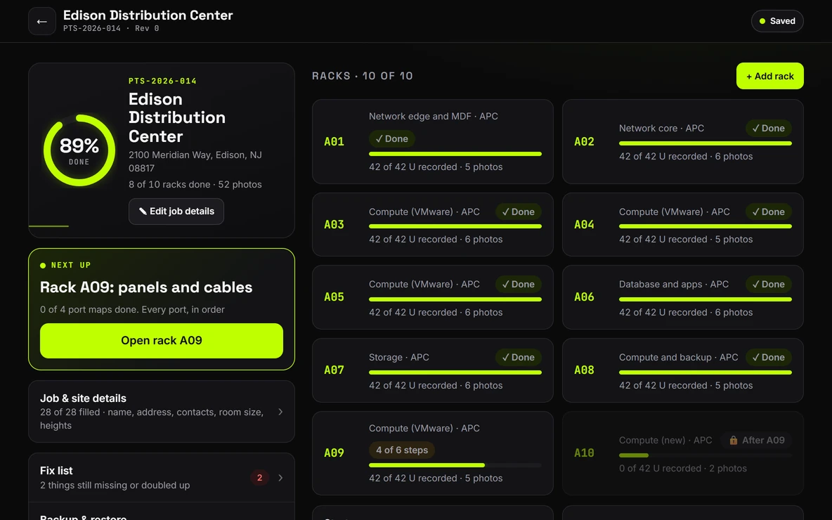Click '0 of 42 U recorded · 2 photos'
The height and width of the screenshot is (520, 832).
682,469
